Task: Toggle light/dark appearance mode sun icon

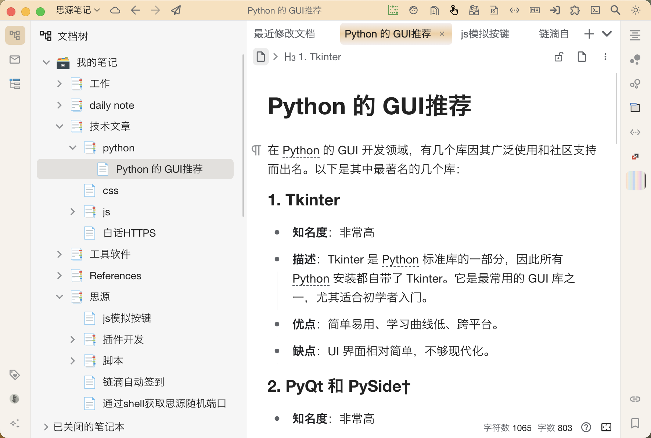Action: tap(636, 10)
